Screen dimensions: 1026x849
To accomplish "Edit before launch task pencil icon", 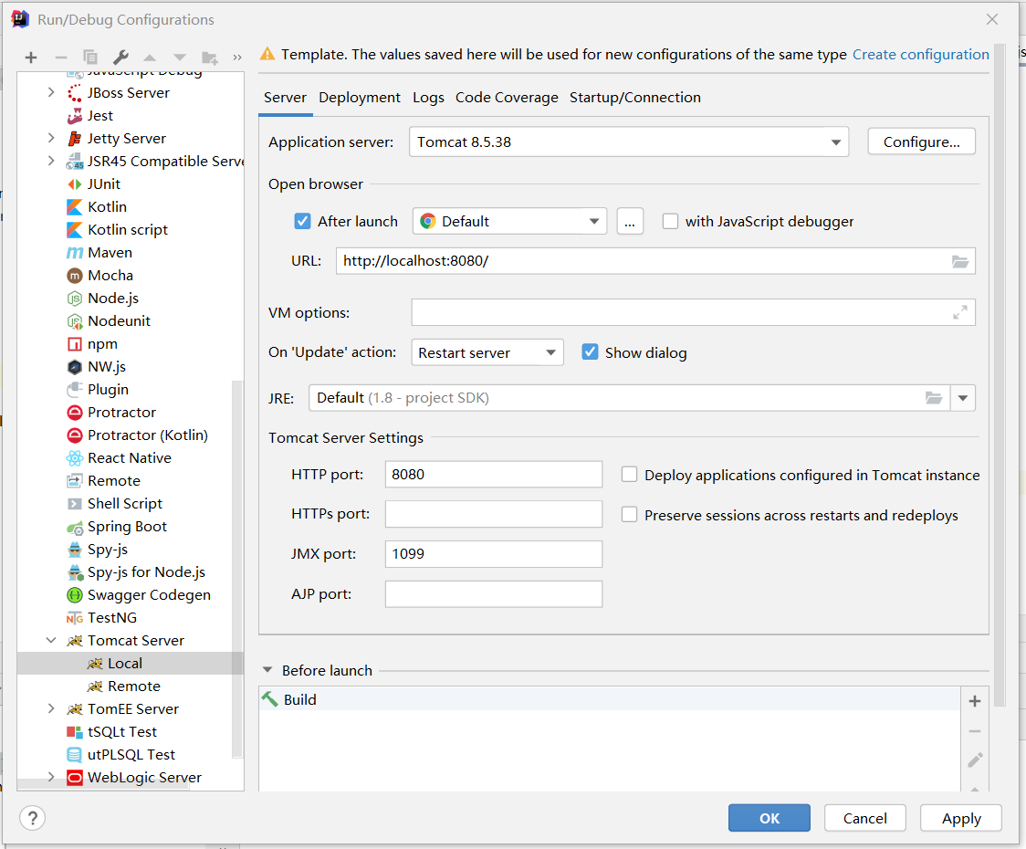I will [974, 760].
